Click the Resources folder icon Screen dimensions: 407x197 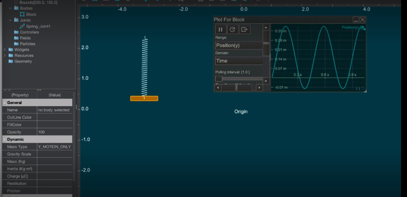pos(11,56)
